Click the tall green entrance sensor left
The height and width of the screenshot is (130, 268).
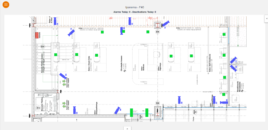(x=132, y=113)
